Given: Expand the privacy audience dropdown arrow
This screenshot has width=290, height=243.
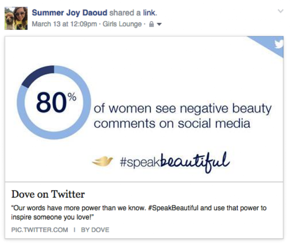Looking at the screenshot, I should pos(159,24).
